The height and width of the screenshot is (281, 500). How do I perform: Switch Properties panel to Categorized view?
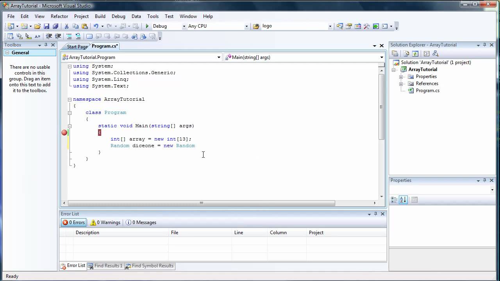[394, 199]
